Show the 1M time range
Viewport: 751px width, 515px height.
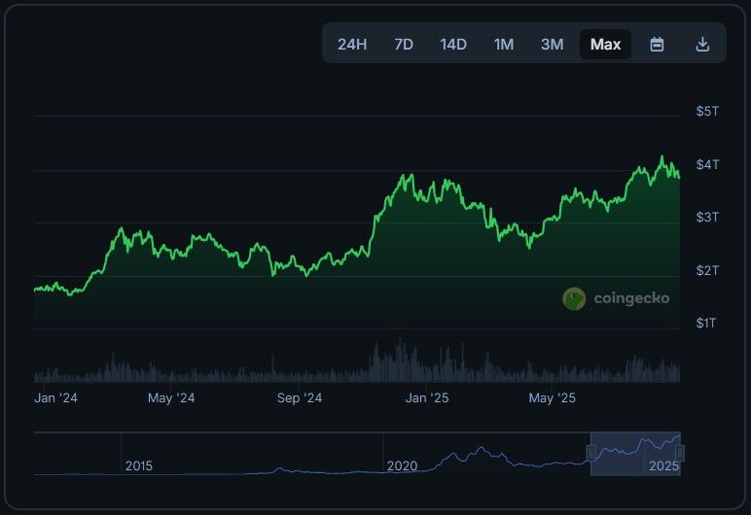coord(504,44)
